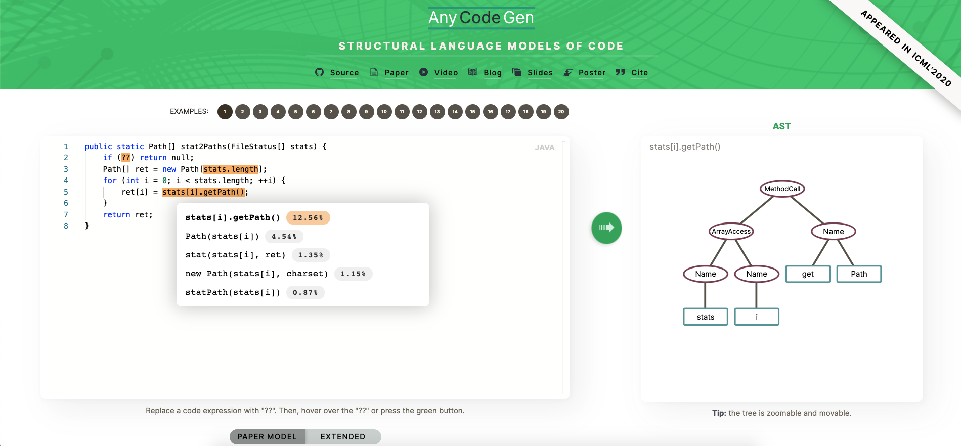
Task: Select example 14
Action: (455, 112)
